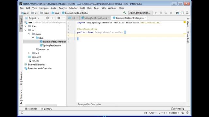Viewport: 209px width, 117px height.
Task: Click the src breadcrumb in navigation bar
Action: tap(34, 13)
